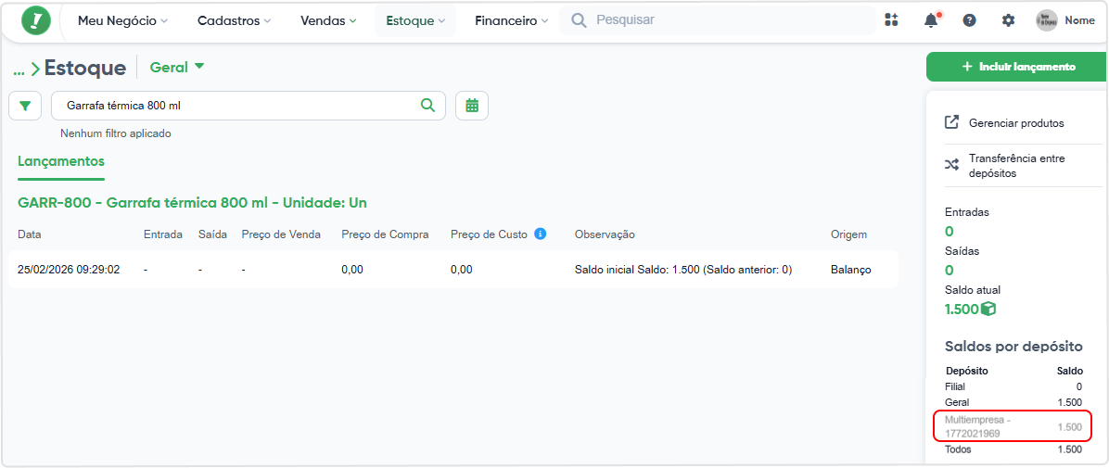The width and height of the screenshot is (1109, 468).
Task: Click the Saldos por depósito heading
Action: [x=1013, y=347]
